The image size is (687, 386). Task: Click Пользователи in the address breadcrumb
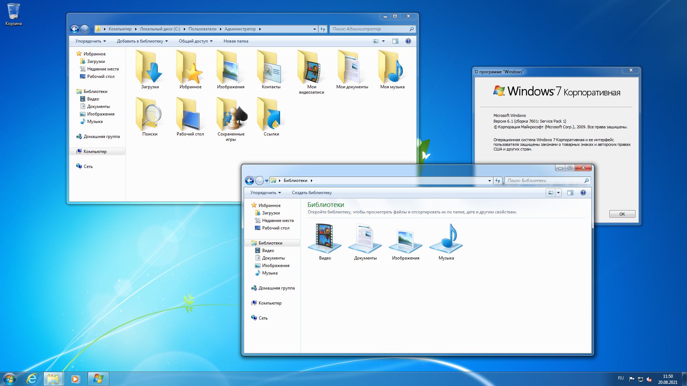coord(202,29)
